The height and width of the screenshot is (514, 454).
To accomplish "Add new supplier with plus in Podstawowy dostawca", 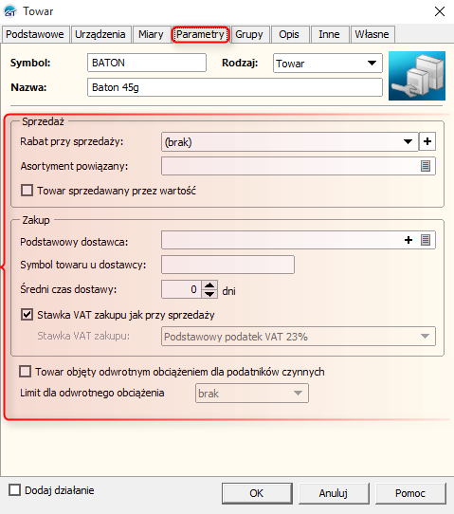I will click(409, 240).
